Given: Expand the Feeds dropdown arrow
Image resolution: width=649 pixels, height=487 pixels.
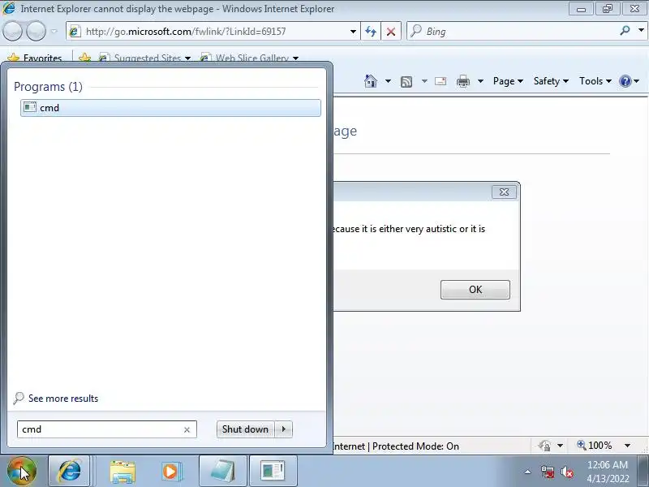Looking at the screenshot, I should point(424,81).
